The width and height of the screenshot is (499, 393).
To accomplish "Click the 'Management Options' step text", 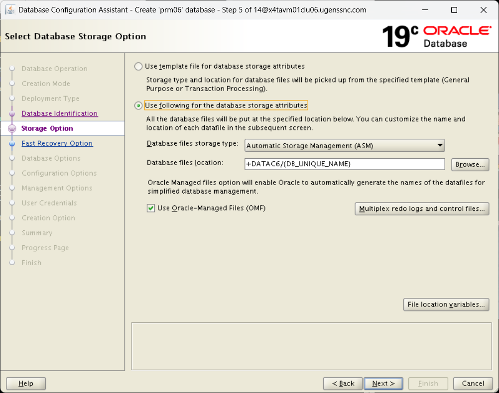I will point(57,188).
